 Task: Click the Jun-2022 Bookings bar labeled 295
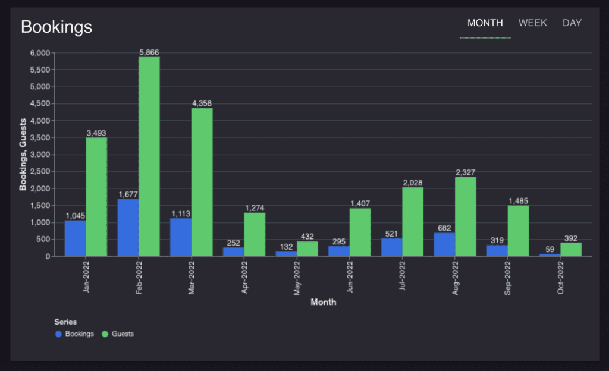(339, 251)
